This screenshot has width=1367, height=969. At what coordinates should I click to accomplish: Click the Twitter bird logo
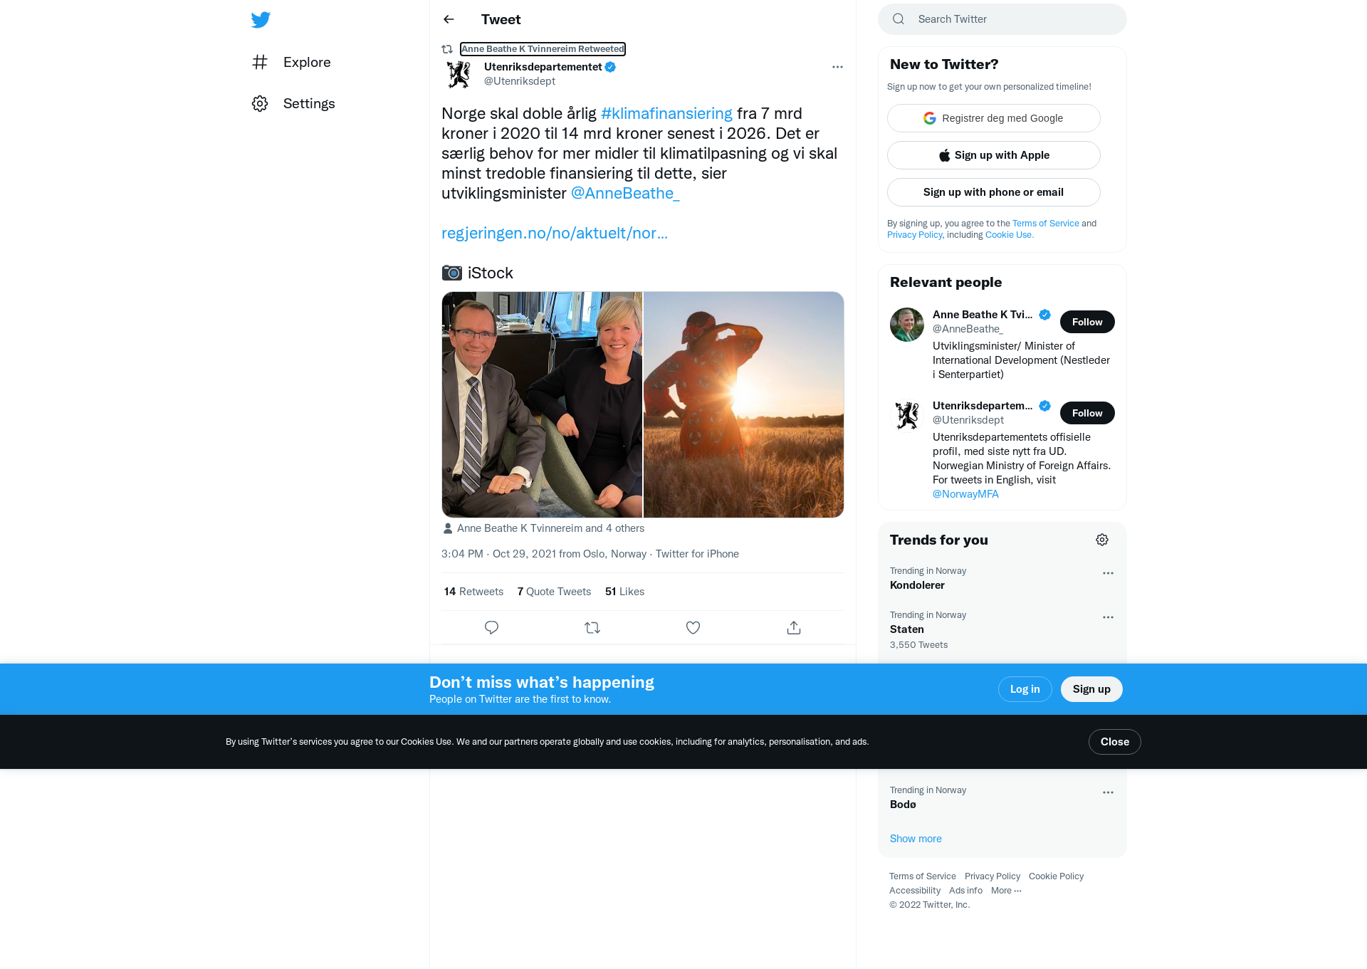coord(261,20)
